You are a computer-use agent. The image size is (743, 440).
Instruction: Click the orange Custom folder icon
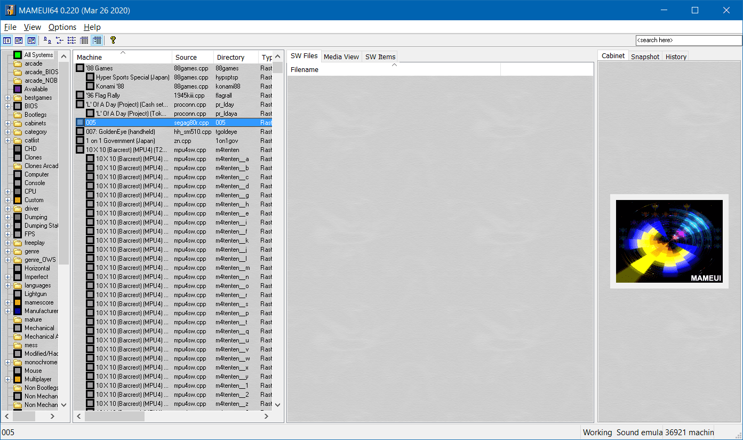point(18,200)
